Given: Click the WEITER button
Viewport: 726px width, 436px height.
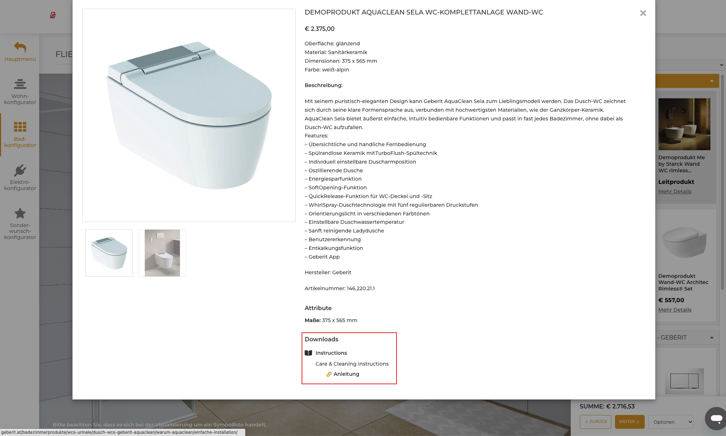Looking at the screenshot, I should (x=629, y=422).
